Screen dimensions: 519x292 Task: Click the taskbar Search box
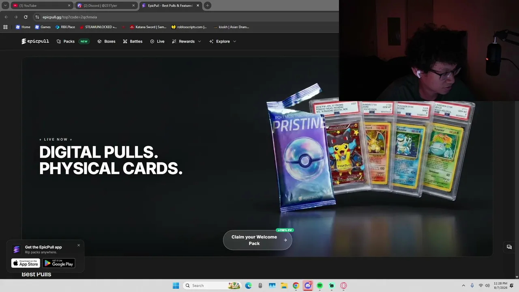pos(212,286)
